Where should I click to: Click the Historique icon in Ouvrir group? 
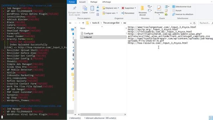click(166, 14)
